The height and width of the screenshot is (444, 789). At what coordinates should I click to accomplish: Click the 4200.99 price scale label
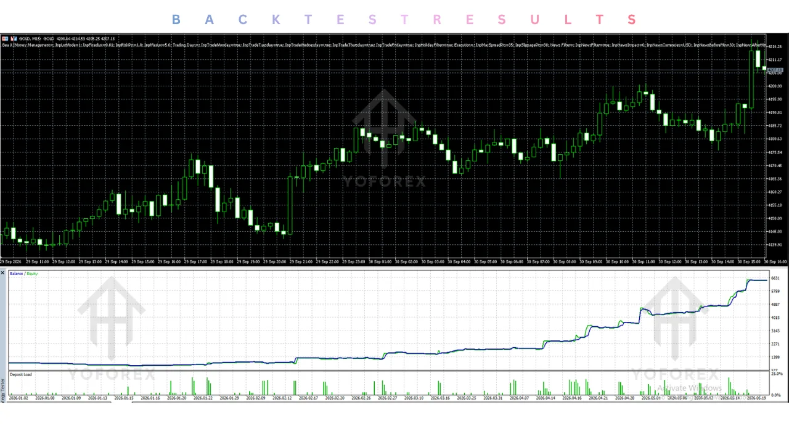coord(775,86)
